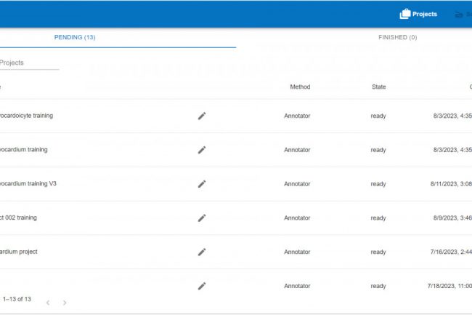The image size is (472, 315).
Task: Click pencil icon for myocardium training row
Action: tap(202, 150)
